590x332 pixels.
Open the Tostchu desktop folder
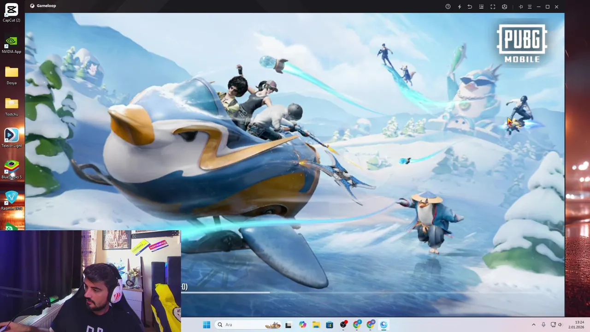[12, 107]
